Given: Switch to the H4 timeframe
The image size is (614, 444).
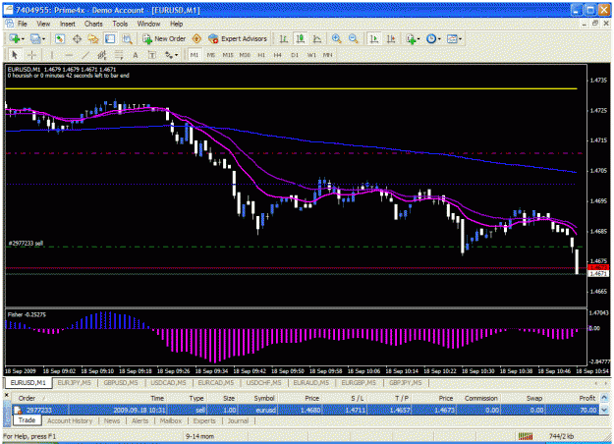Looking at the screenshot, I should tap(278, 55).
